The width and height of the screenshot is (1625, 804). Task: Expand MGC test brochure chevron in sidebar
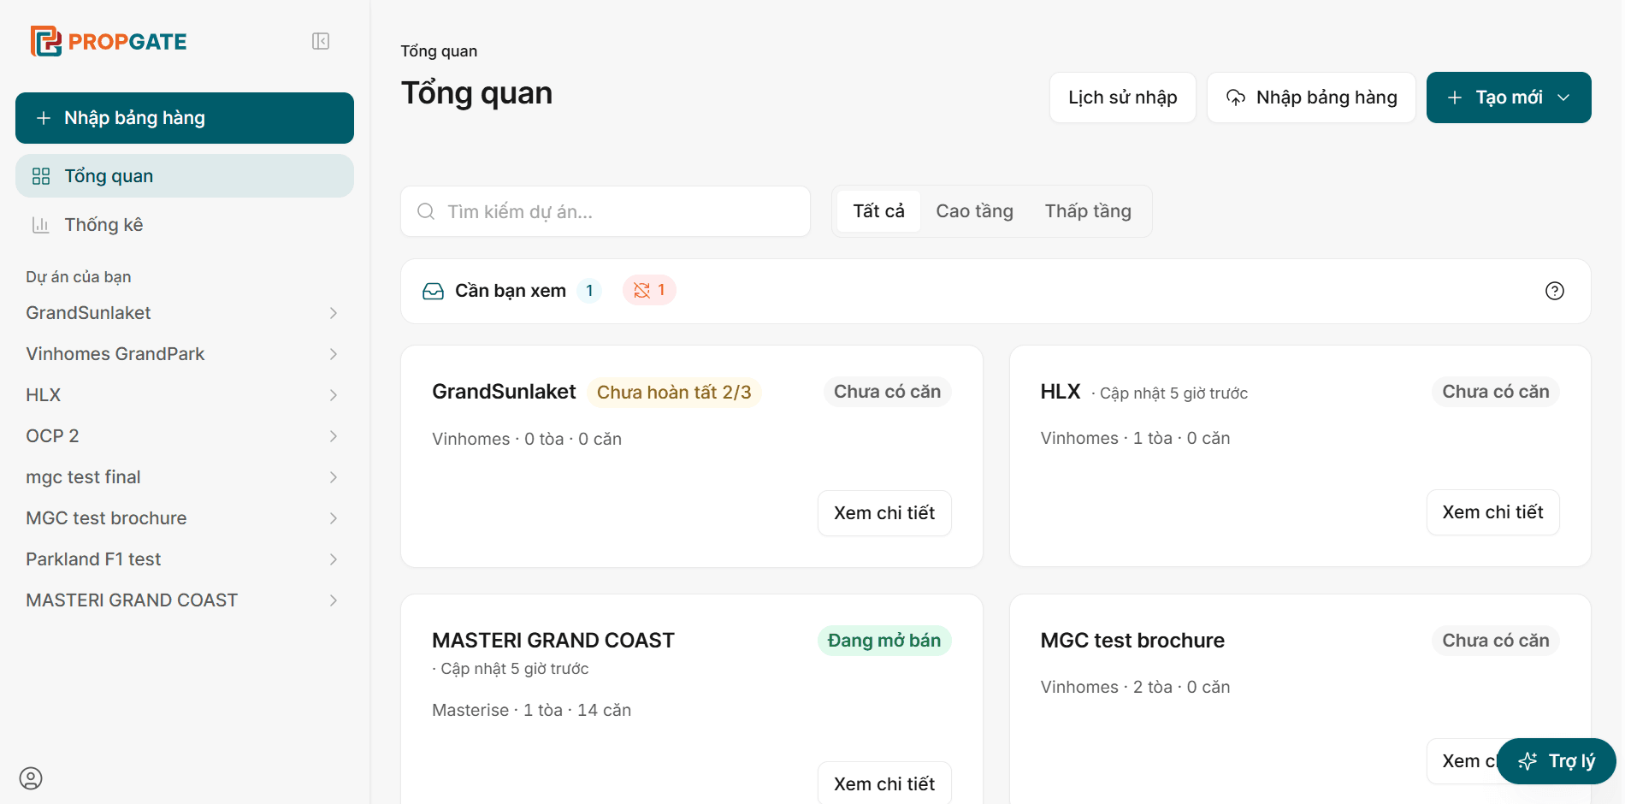[334, 518]
